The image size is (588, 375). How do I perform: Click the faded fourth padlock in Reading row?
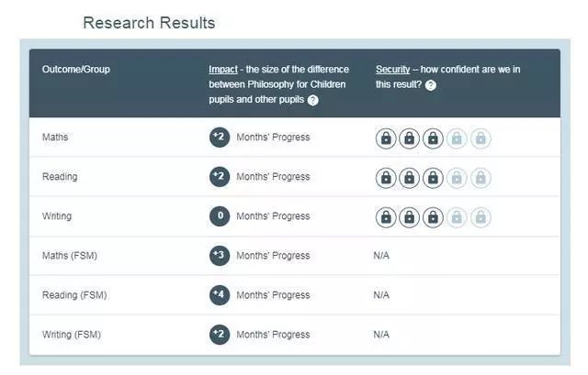point(457,178)
